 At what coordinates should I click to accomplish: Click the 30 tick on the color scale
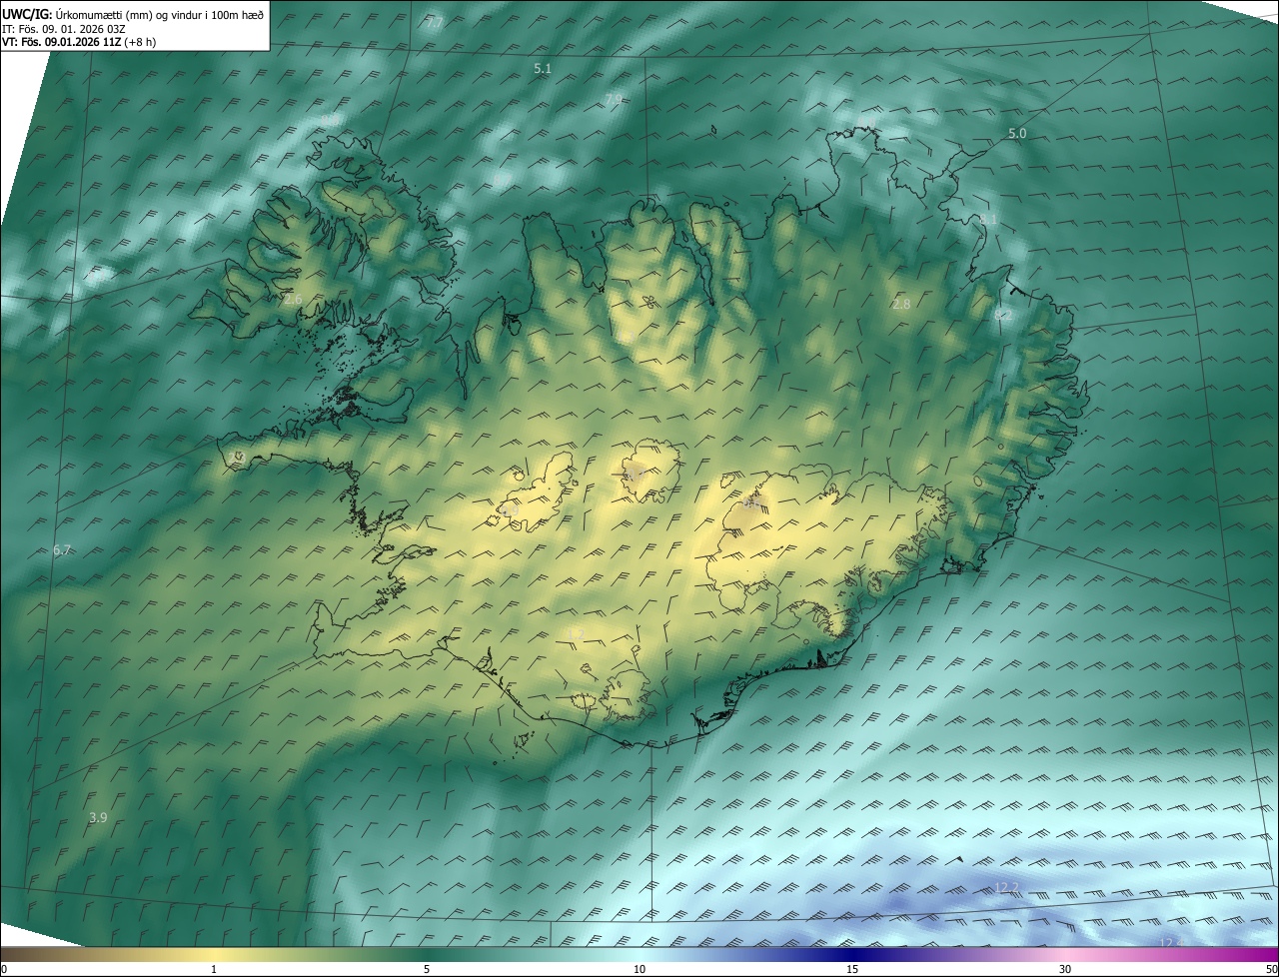(1065, 969)
